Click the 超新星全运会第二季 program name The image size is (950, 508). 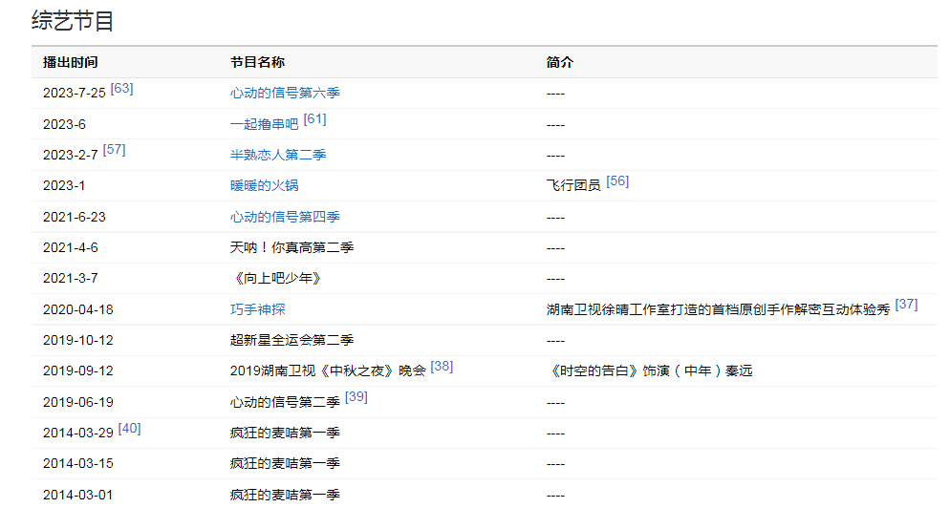click(x=285, y=340)
